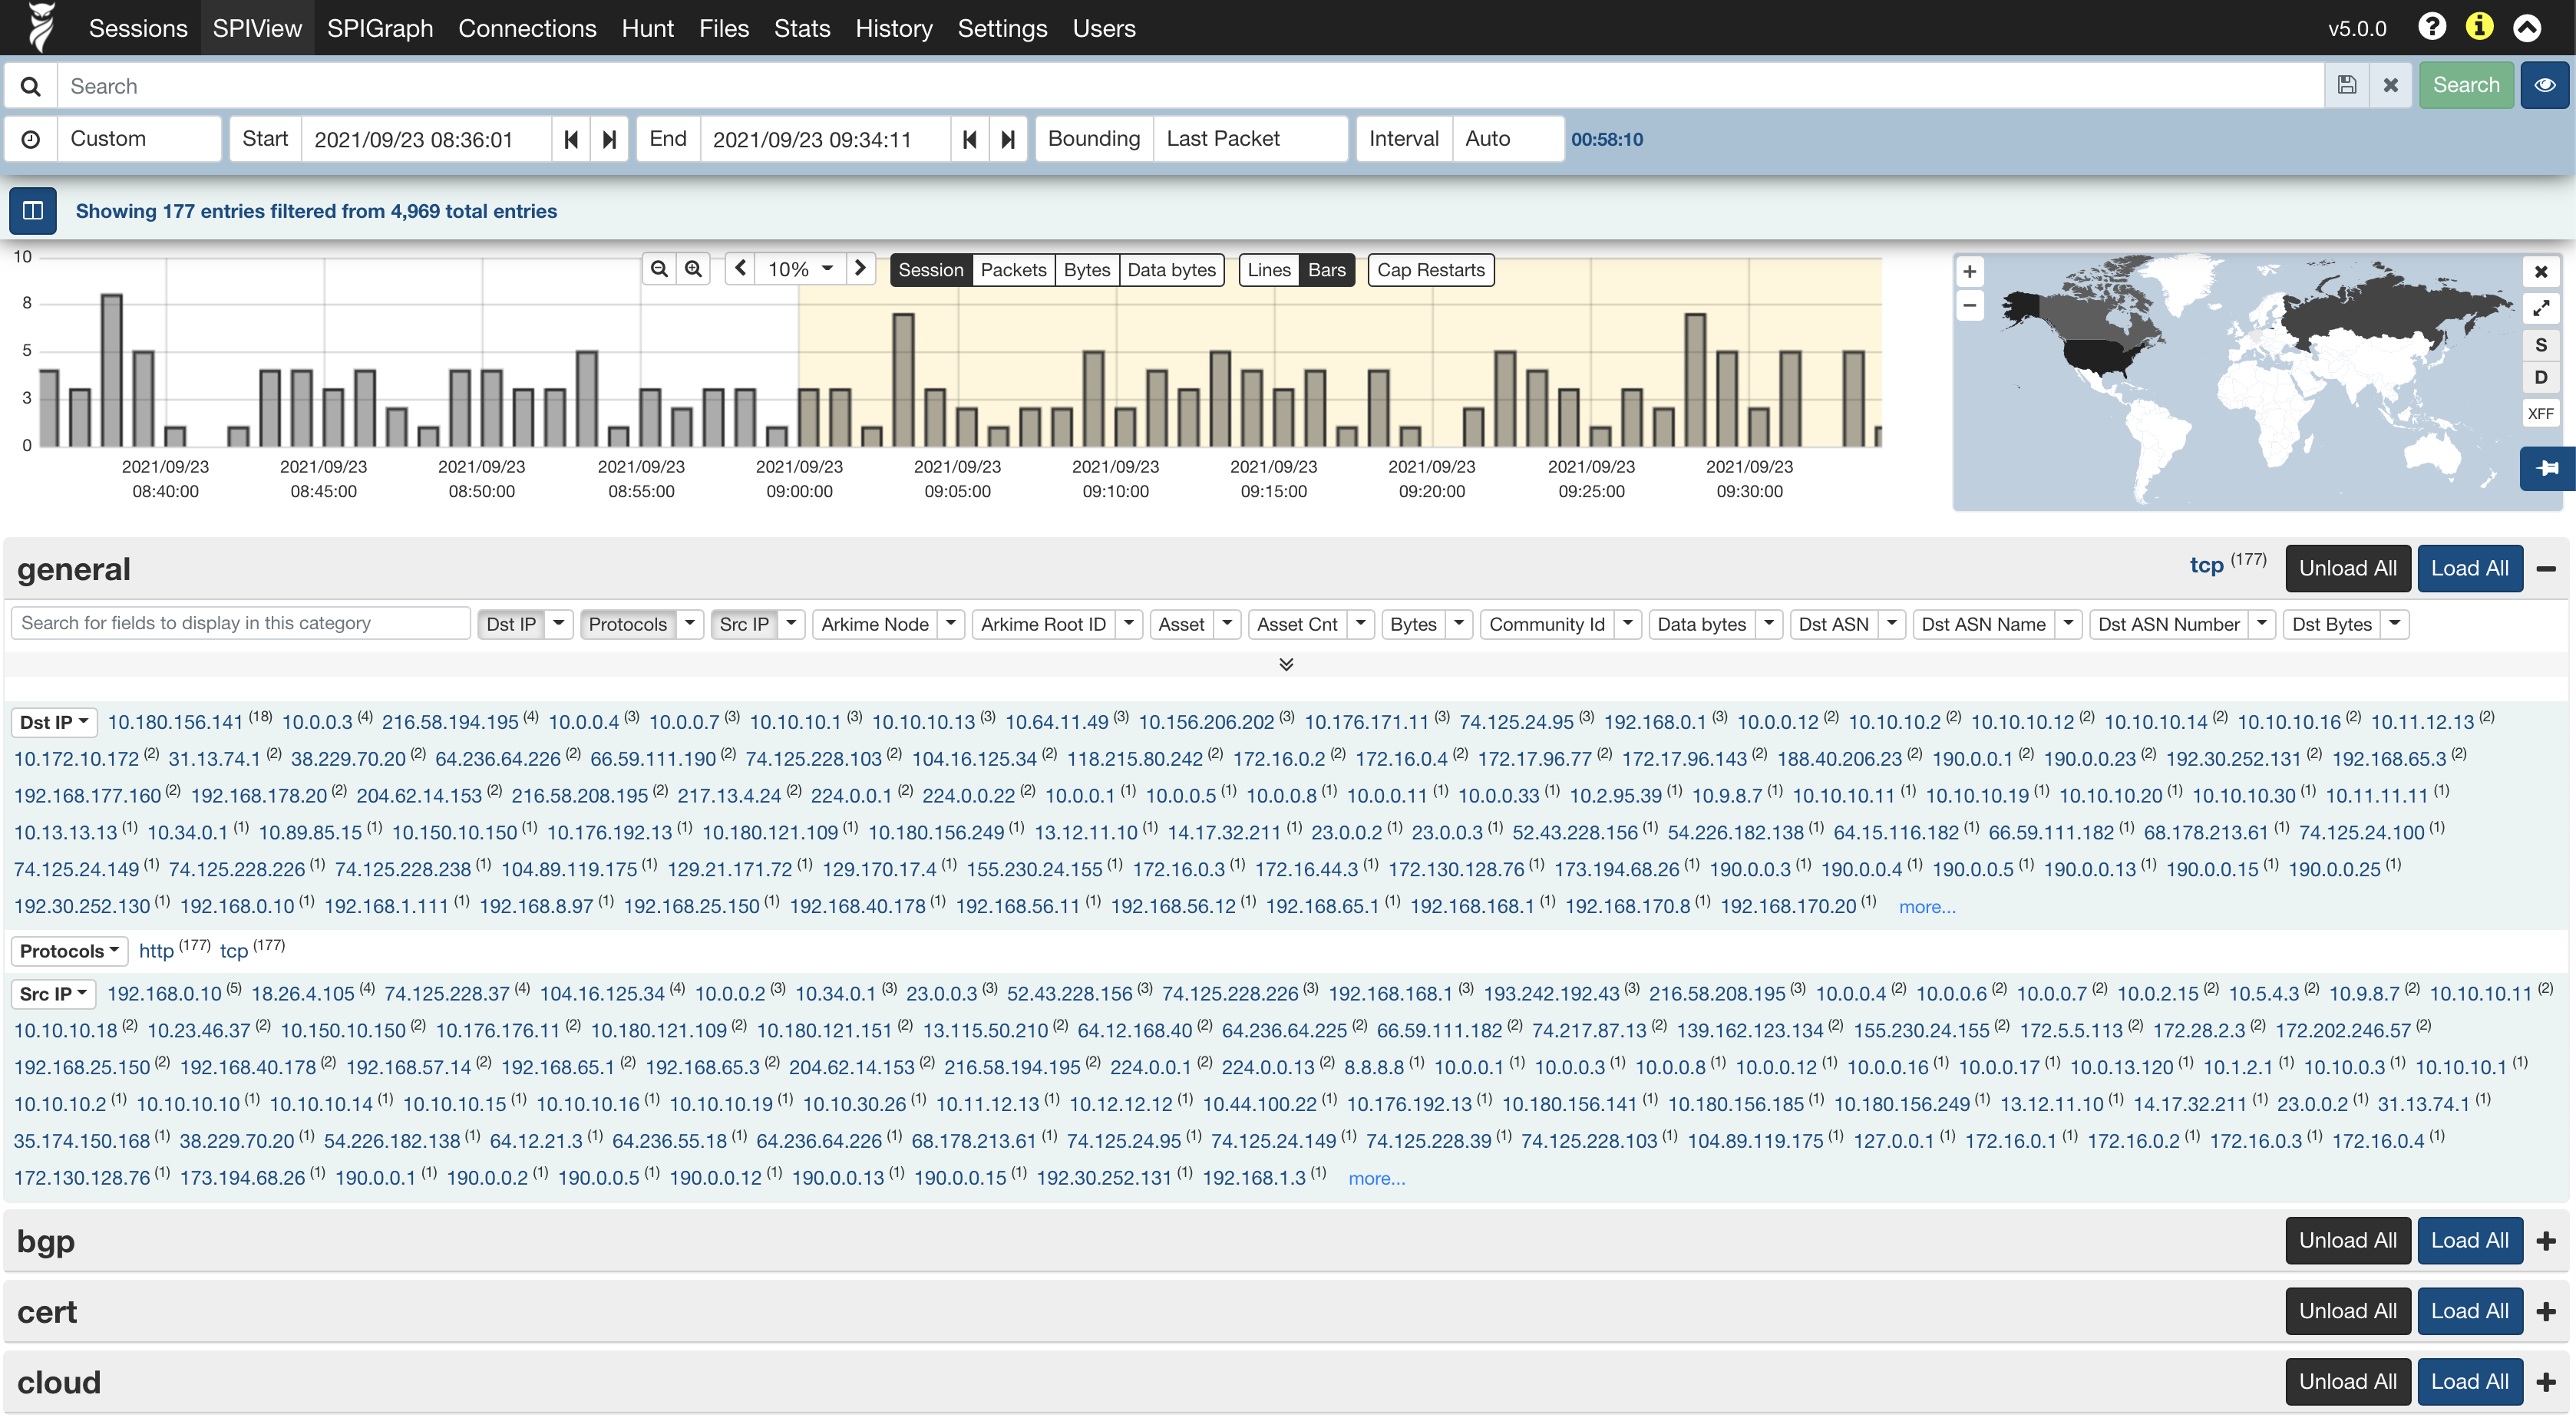Expand map with the diagonal arrows icon
This screenshot has width=2576, height=1421.
tap(2541, 308)
